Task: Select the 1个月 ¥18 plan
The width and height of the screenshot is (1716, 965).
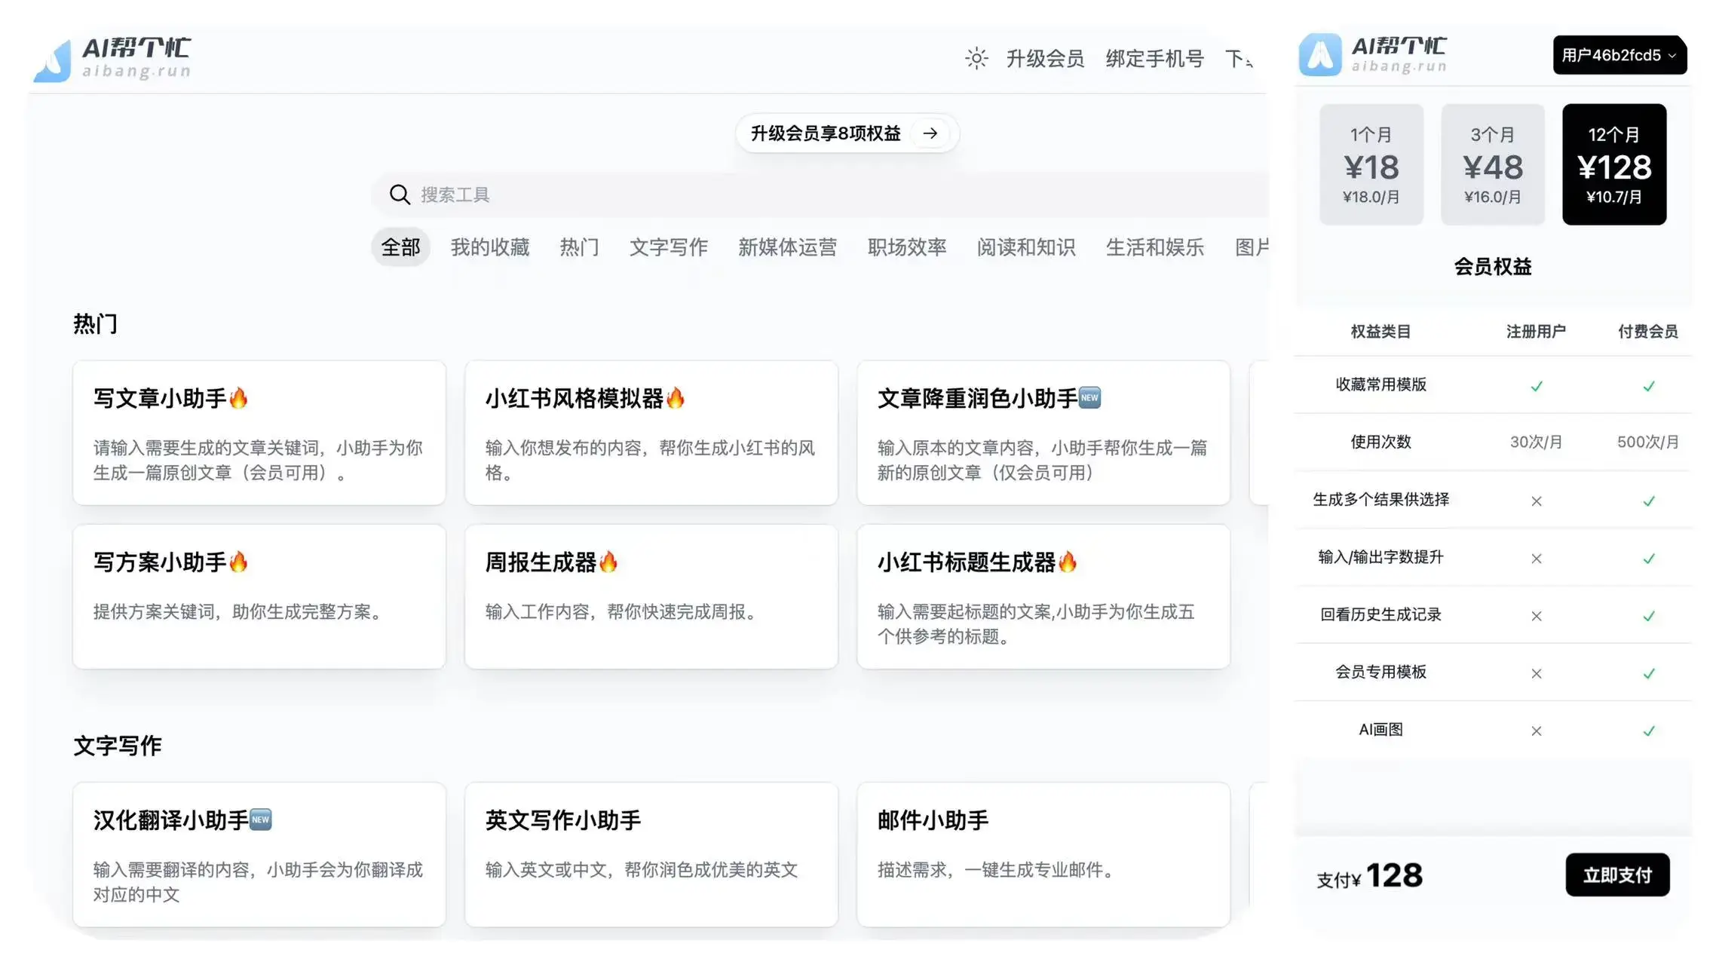Action: click(x=1371, y=164)
